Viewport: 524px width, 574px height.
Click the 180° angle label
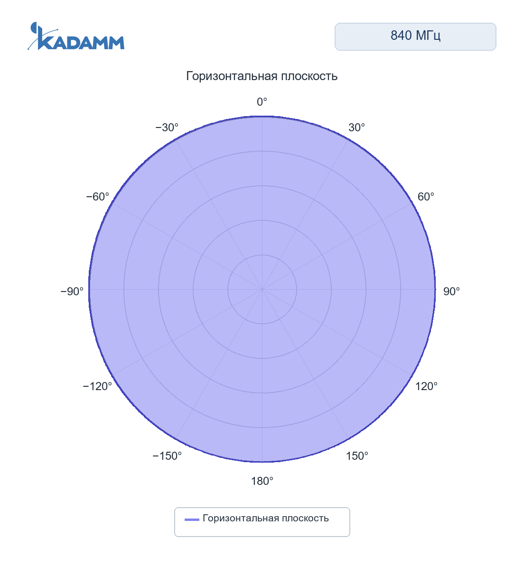[262, 481]
